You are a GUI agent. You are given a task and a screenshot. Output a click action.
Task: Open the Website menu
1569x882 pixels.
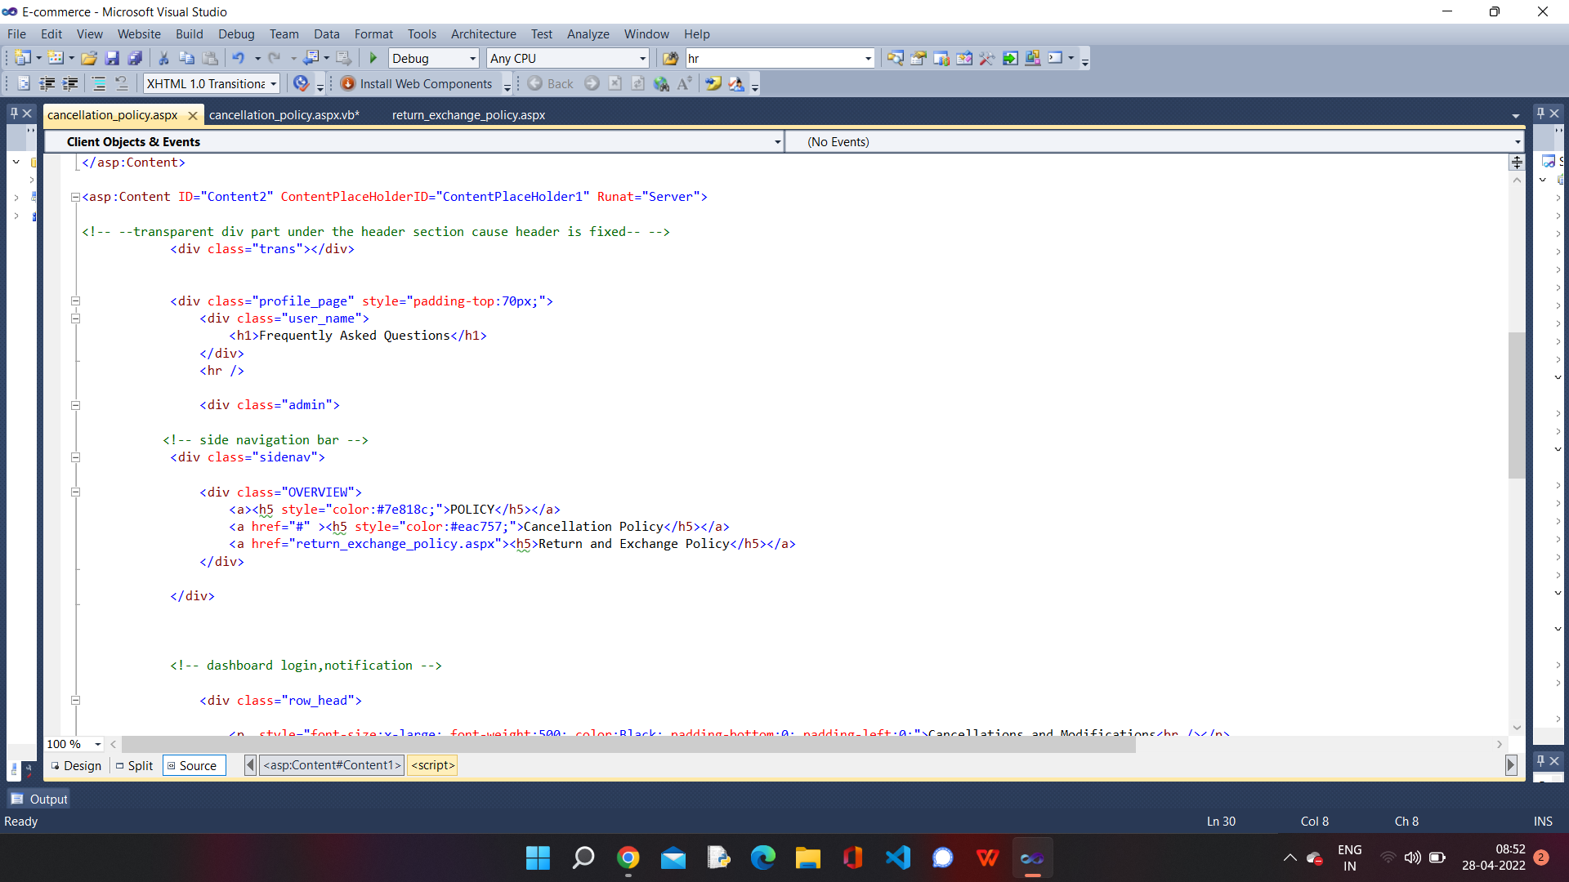[139, 33]
